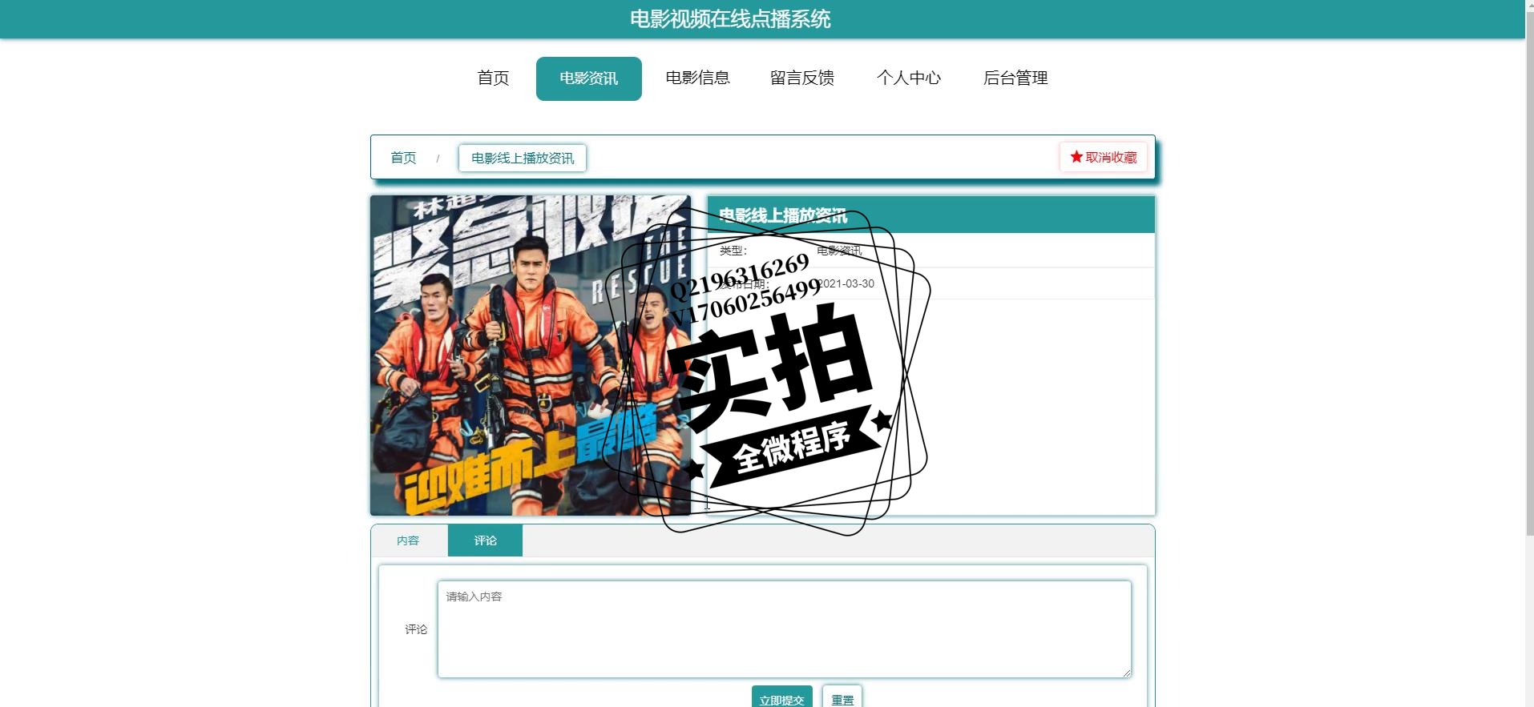The height and width of the screenshot is (707, 1534).
Task: Open 个人中心 from the navigation bar
Action: click(x=909, y=78)
